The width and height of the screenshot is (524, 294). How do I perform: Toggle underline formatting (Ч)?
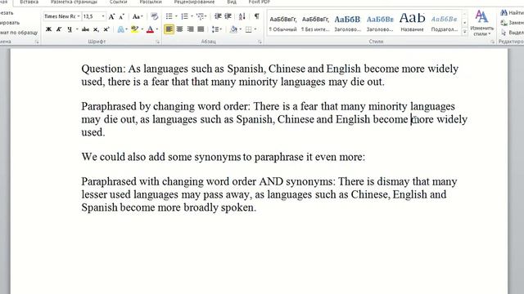[70, 29]
